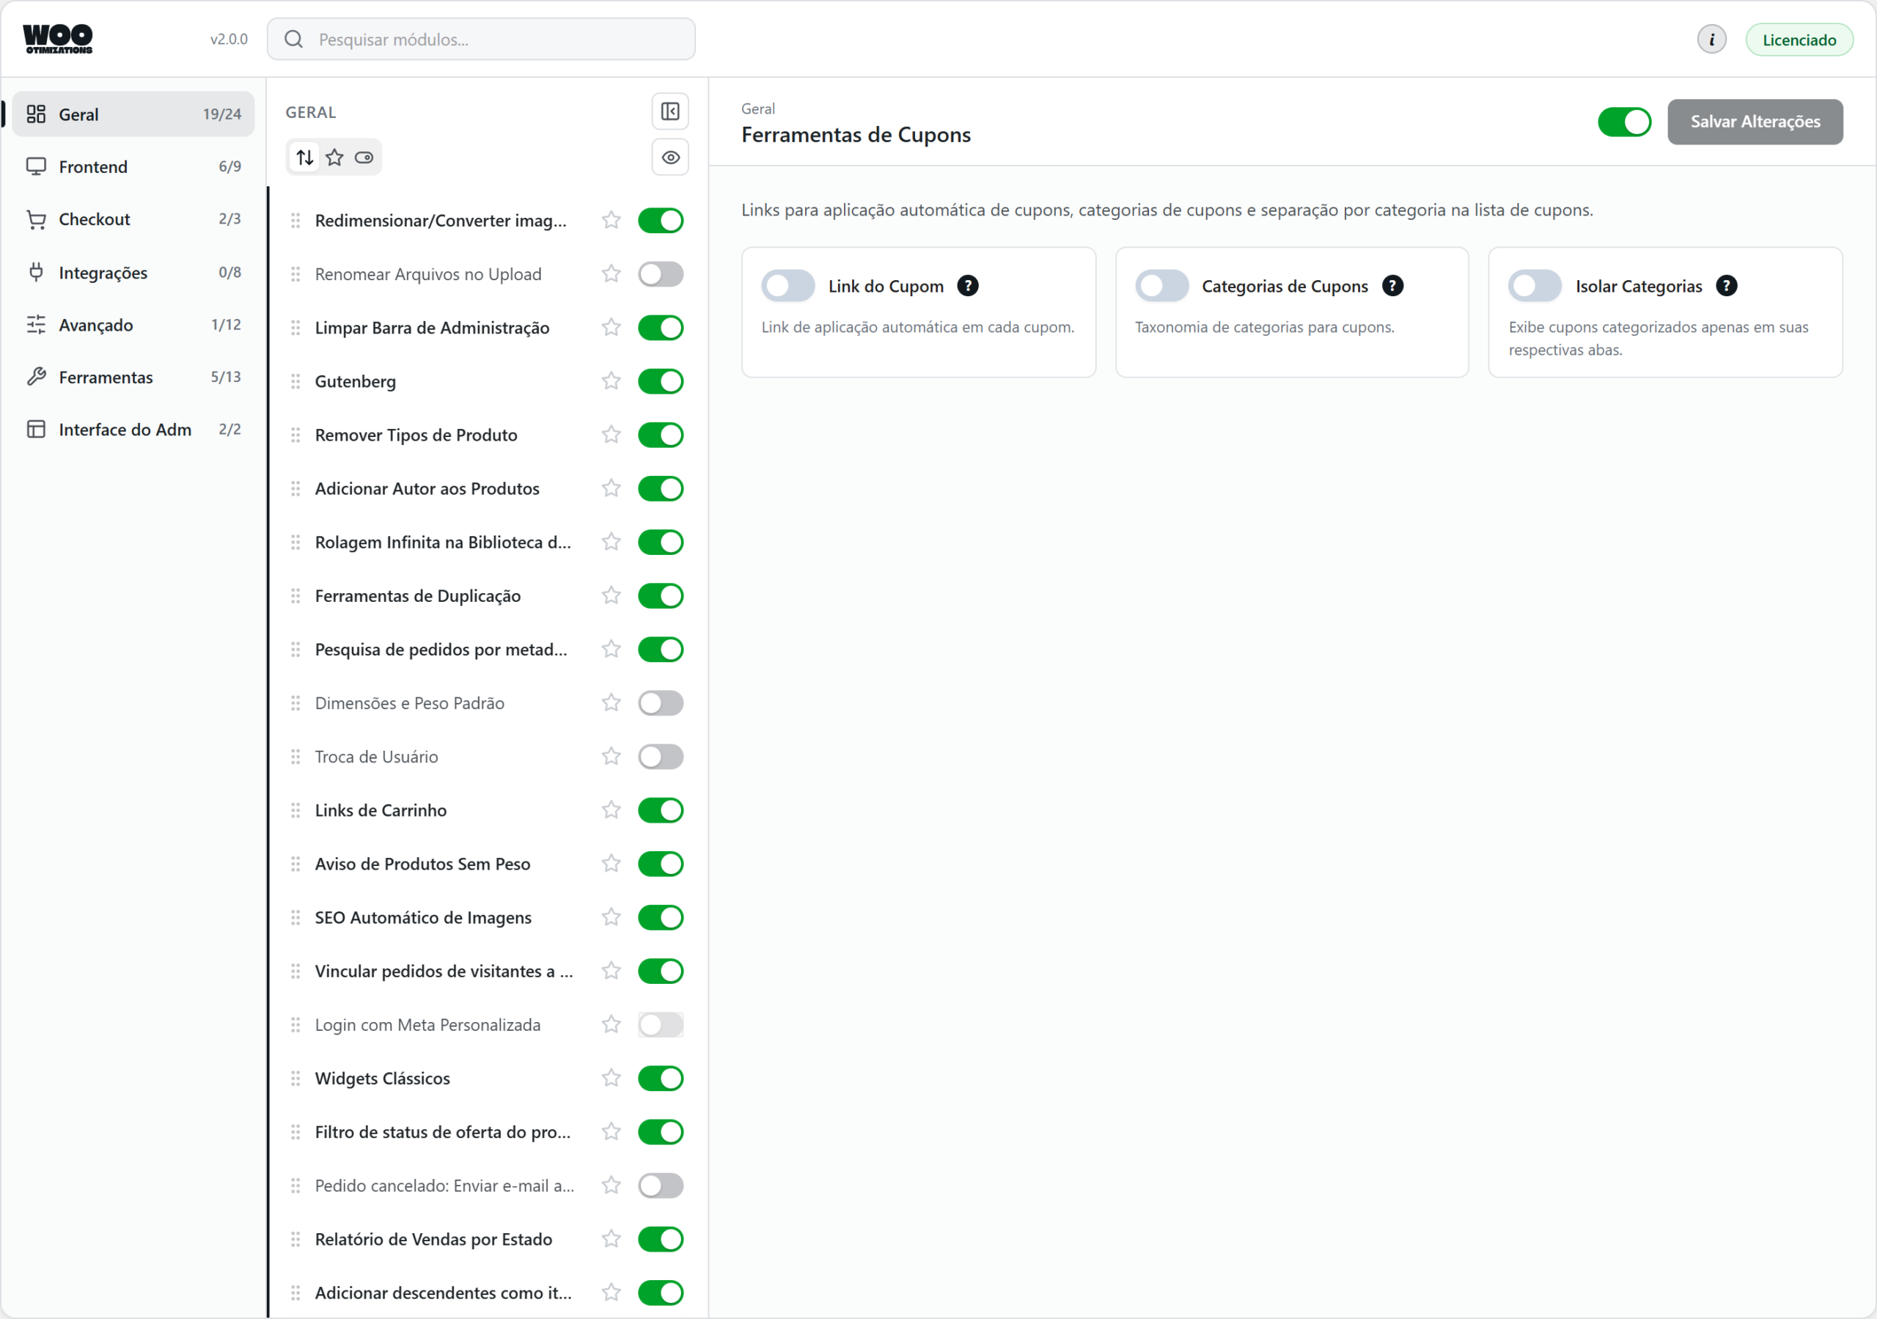Enable Dimensões e Peso Padrão toggle
The image size is (1877, 1319).
(x=661, y=703)
